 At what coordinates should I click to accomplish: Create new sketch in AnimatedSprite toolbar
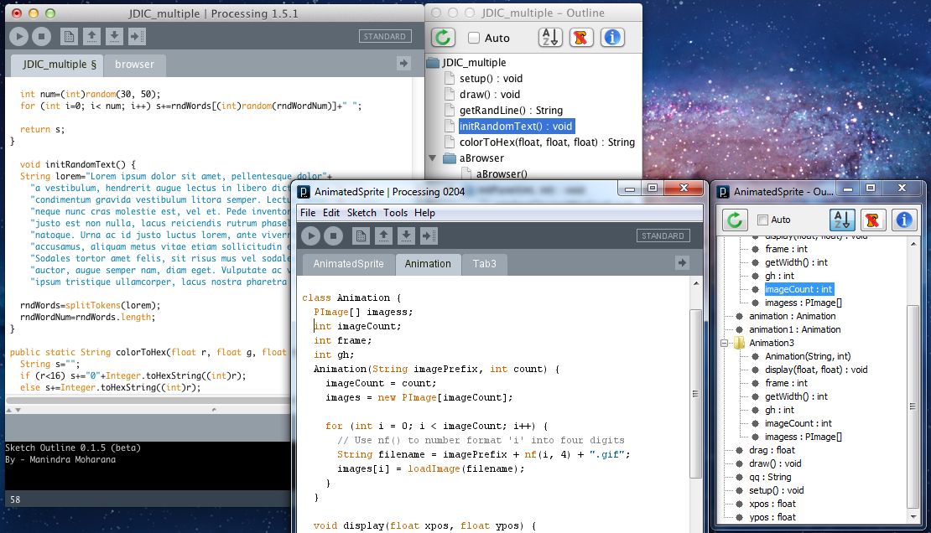coord(361,236)
